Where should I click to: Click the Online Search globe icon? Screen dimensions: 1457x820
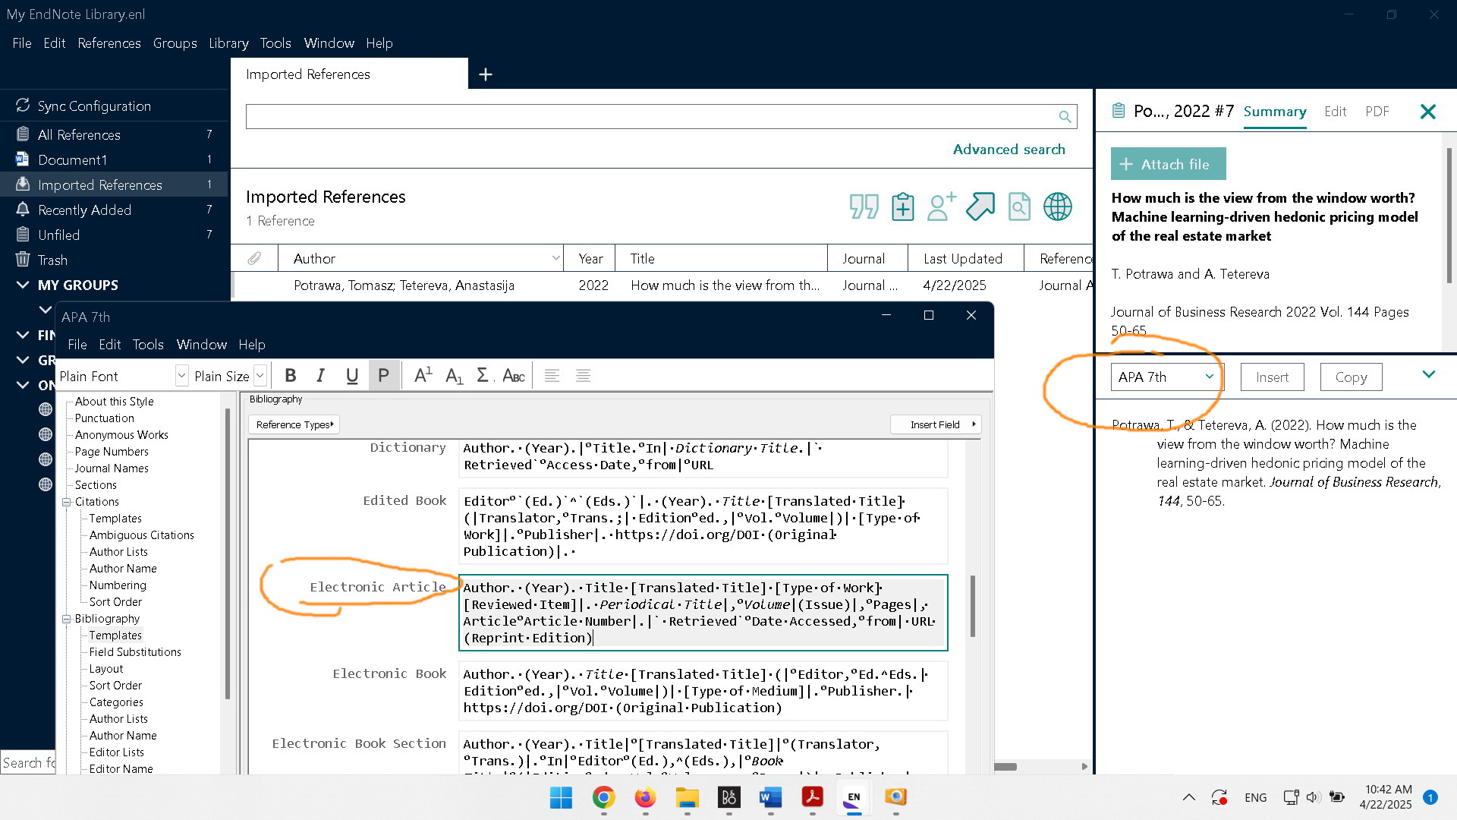coord(1057,207)
